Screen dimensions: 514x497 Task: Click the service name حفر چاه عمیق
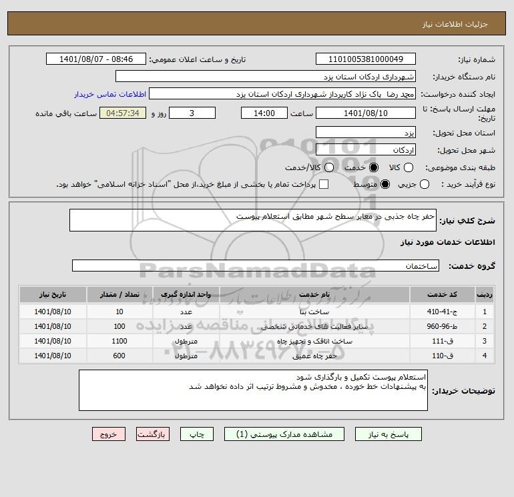coord(314,356)
